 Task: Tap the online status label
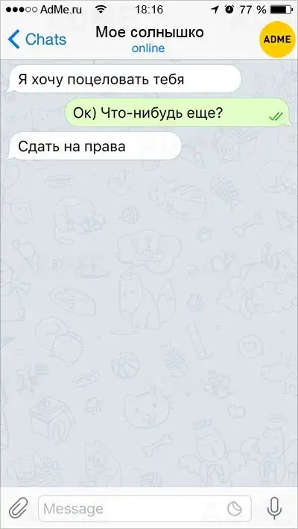pyautogui.click(x=148, y=48)
